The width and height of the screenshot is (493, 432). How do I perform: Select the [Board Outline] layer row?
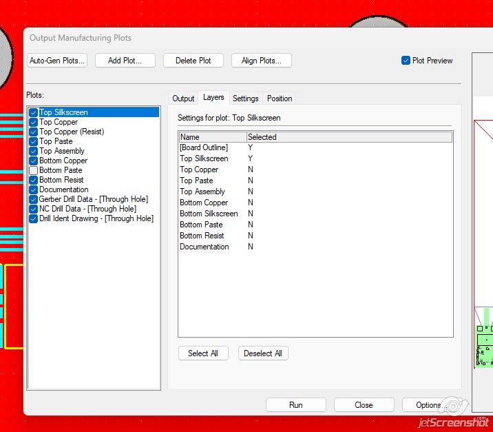[315, 147]
